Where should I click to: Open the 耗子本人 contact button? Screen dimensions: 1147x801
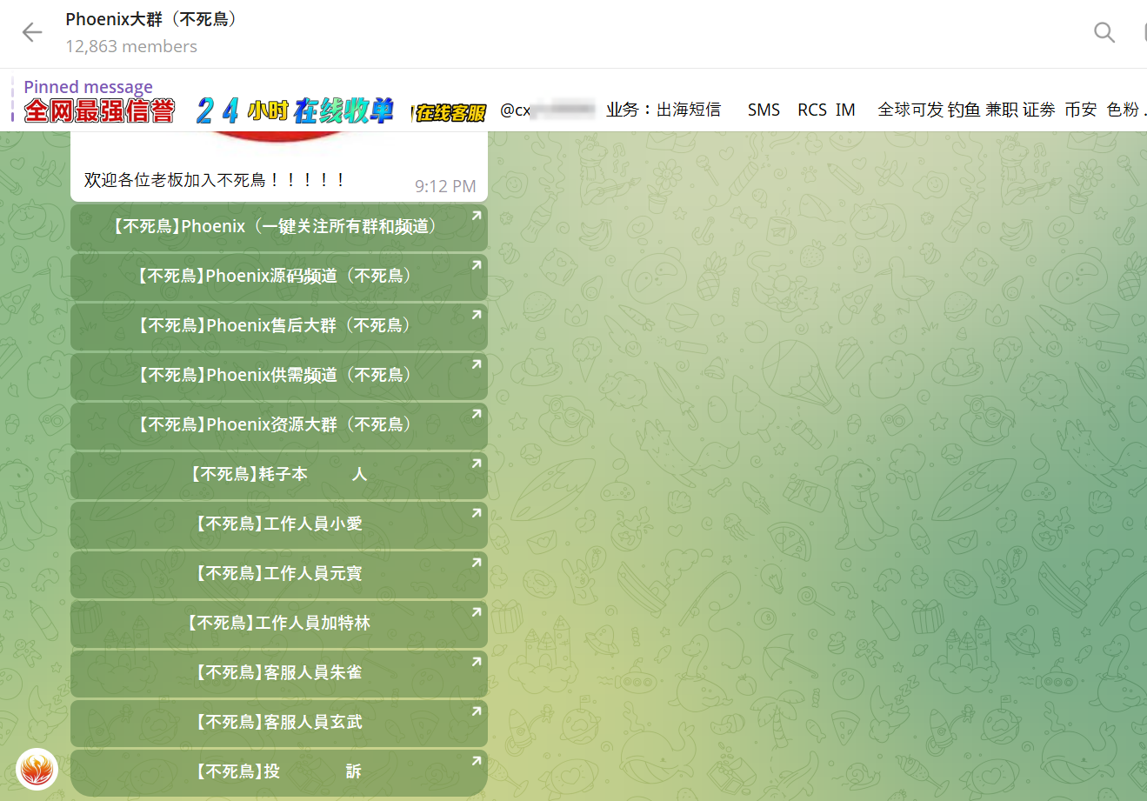pos(279,476)
